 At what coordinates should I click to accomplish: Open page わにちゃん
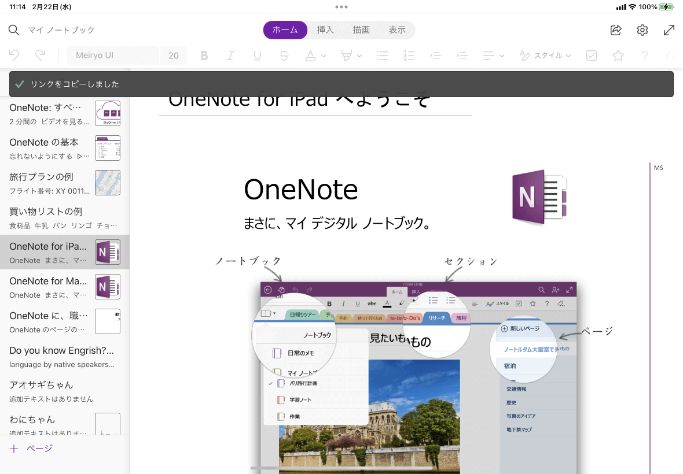coord(64,422)
